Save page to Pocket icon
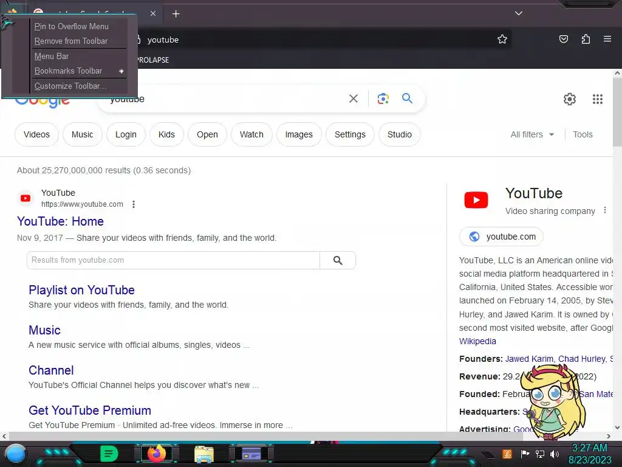Image resolution: width=622 pixels, height=467 pixels. tap(563, 39)
